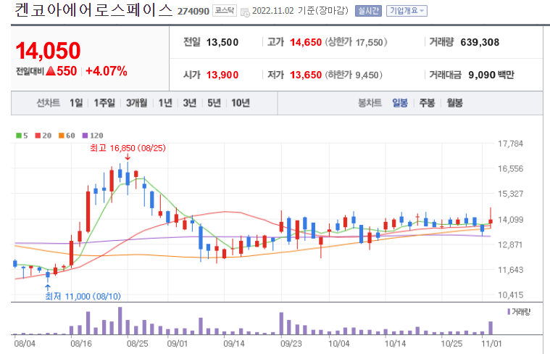Click the low price value 13,650
This screenshot has height=354, width=550.
(306, 75)
